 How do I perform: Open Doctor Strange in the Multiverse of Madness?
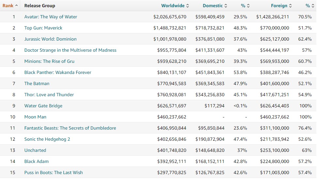coord(71,50)
